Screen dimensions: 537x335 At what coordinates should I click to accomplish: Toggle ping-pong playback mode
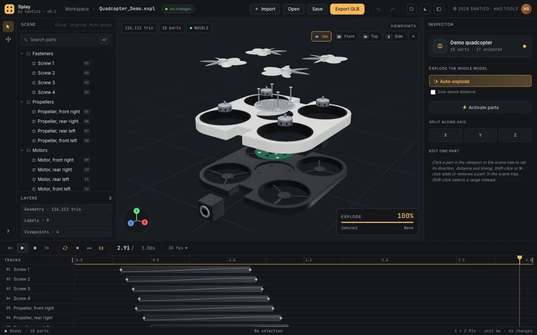(x=89, y=248)
